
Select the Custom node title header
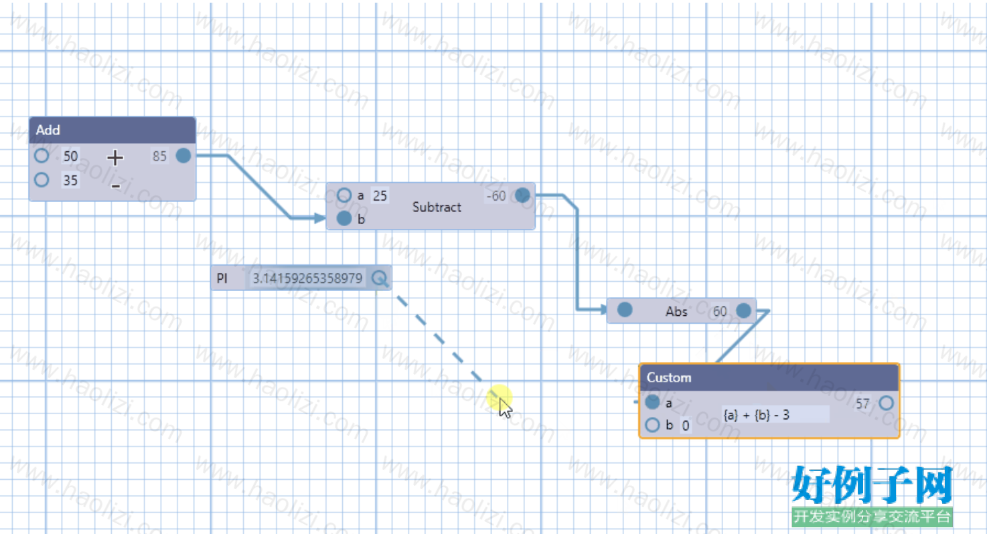tap(769, 377)
